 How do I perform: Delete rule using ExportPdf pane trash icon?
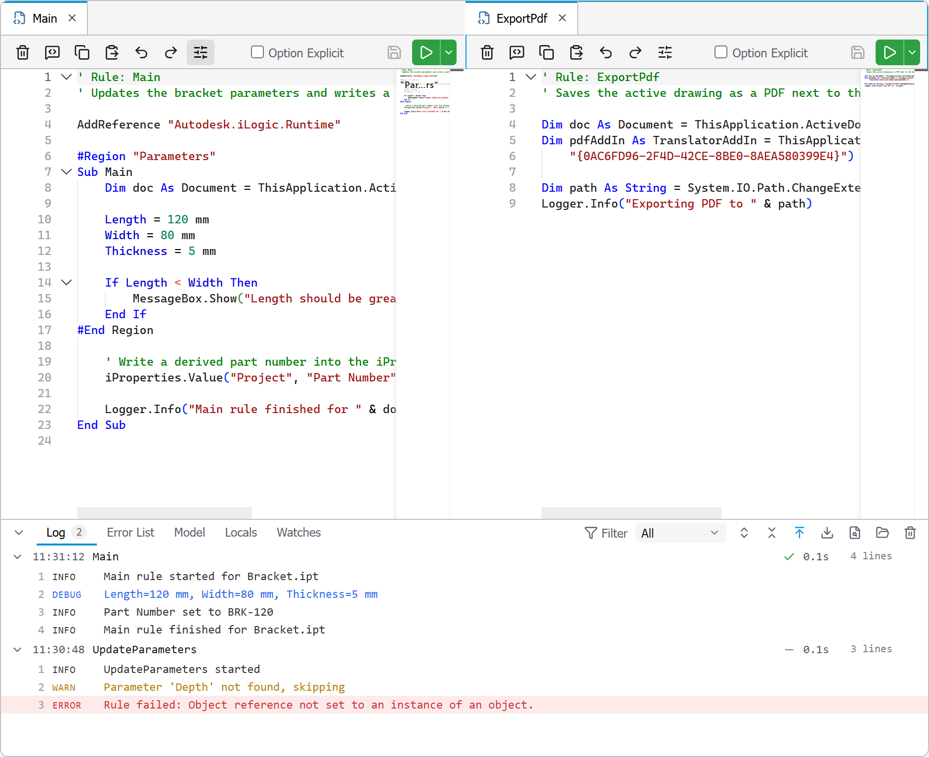487,52
